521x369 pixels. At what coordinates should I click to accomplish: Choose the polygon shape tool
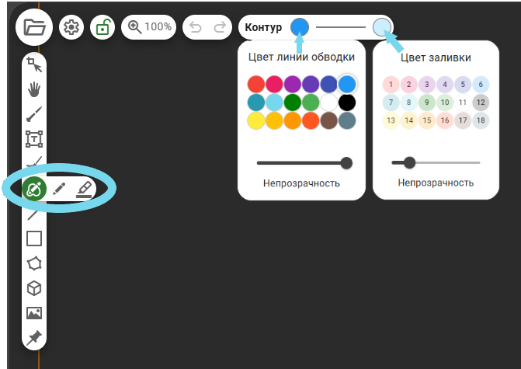point(34,263)
